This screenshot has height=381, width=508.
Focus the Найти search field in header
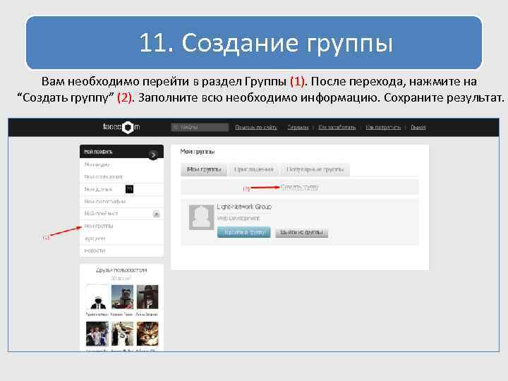(x=200, y=127)
